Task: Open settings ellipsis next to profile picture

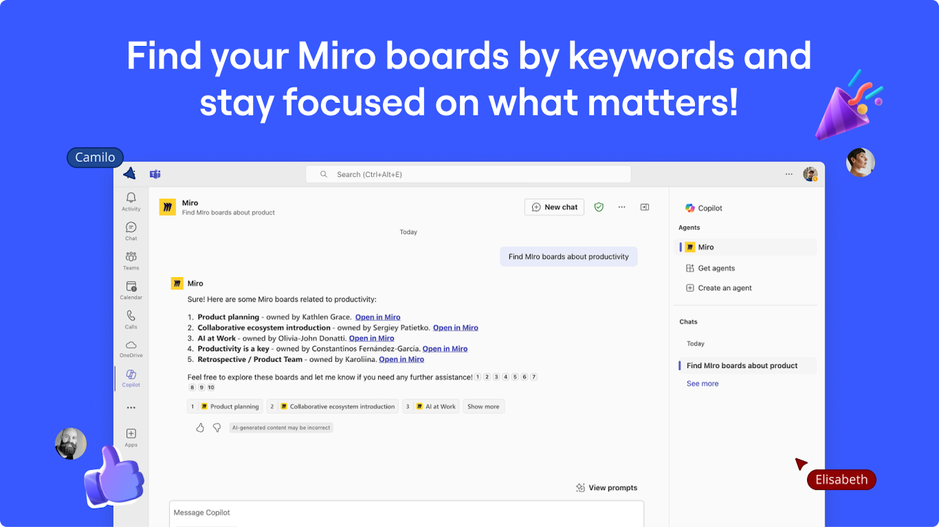Action: [x=789, y=174]
